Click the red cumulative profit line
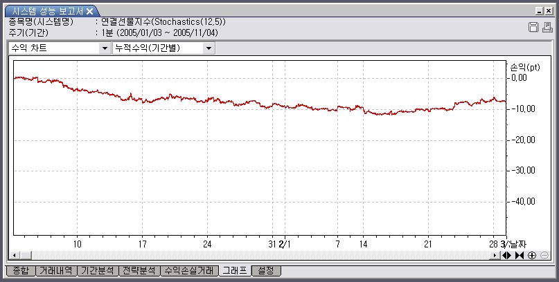Image resolution: width=559 pixels, height=282 pixels. click(x=208, y=100)
